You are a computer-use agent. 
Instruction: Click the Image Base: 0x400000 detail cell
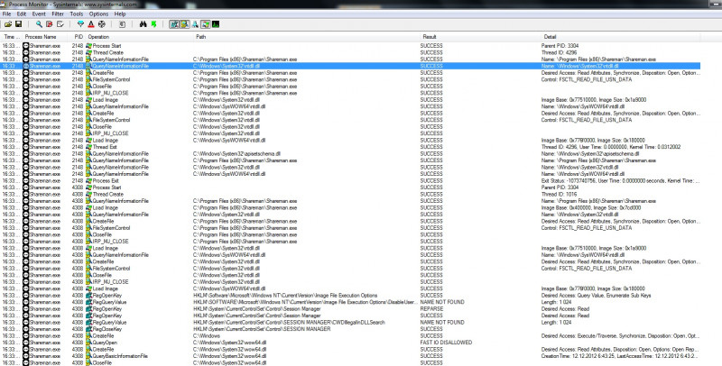pos(591,208)
